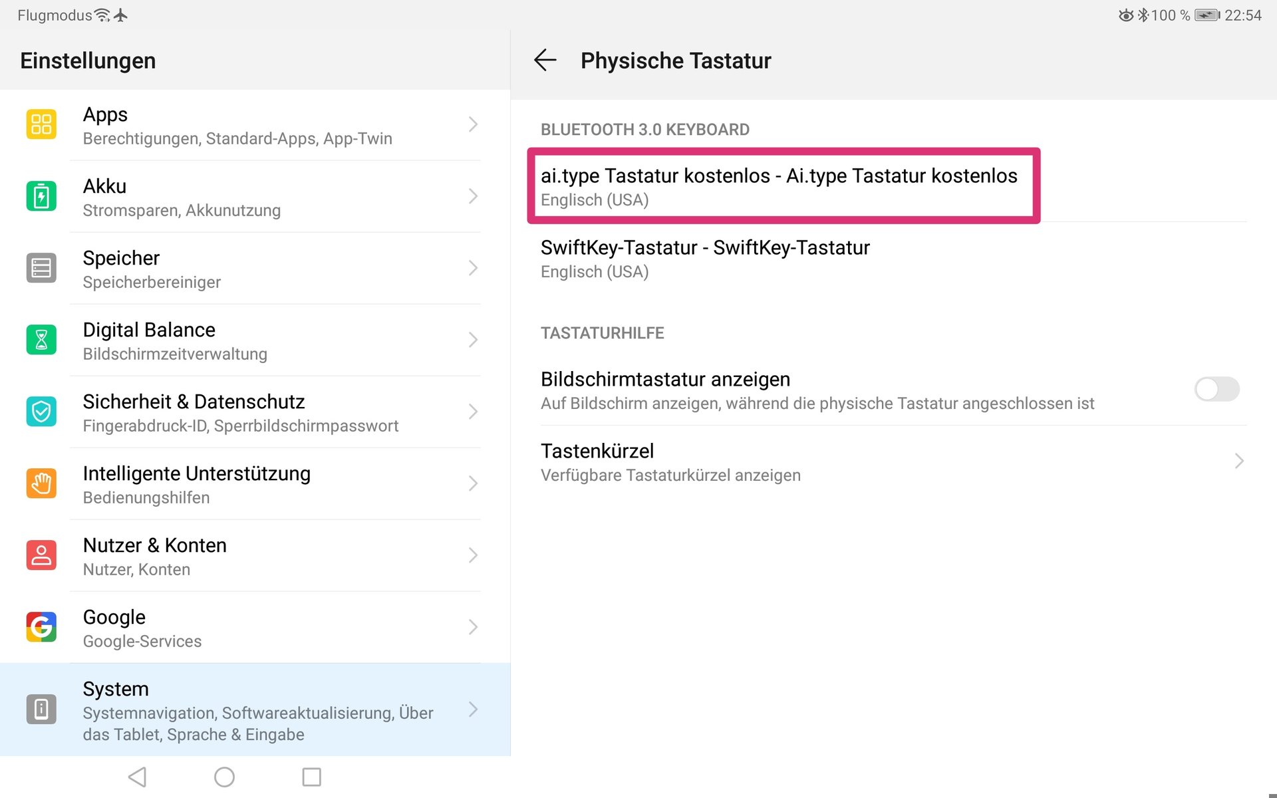
Task: Tap the orange Intelligente Unterstützung hand icon
Action: tap(41, 483)
